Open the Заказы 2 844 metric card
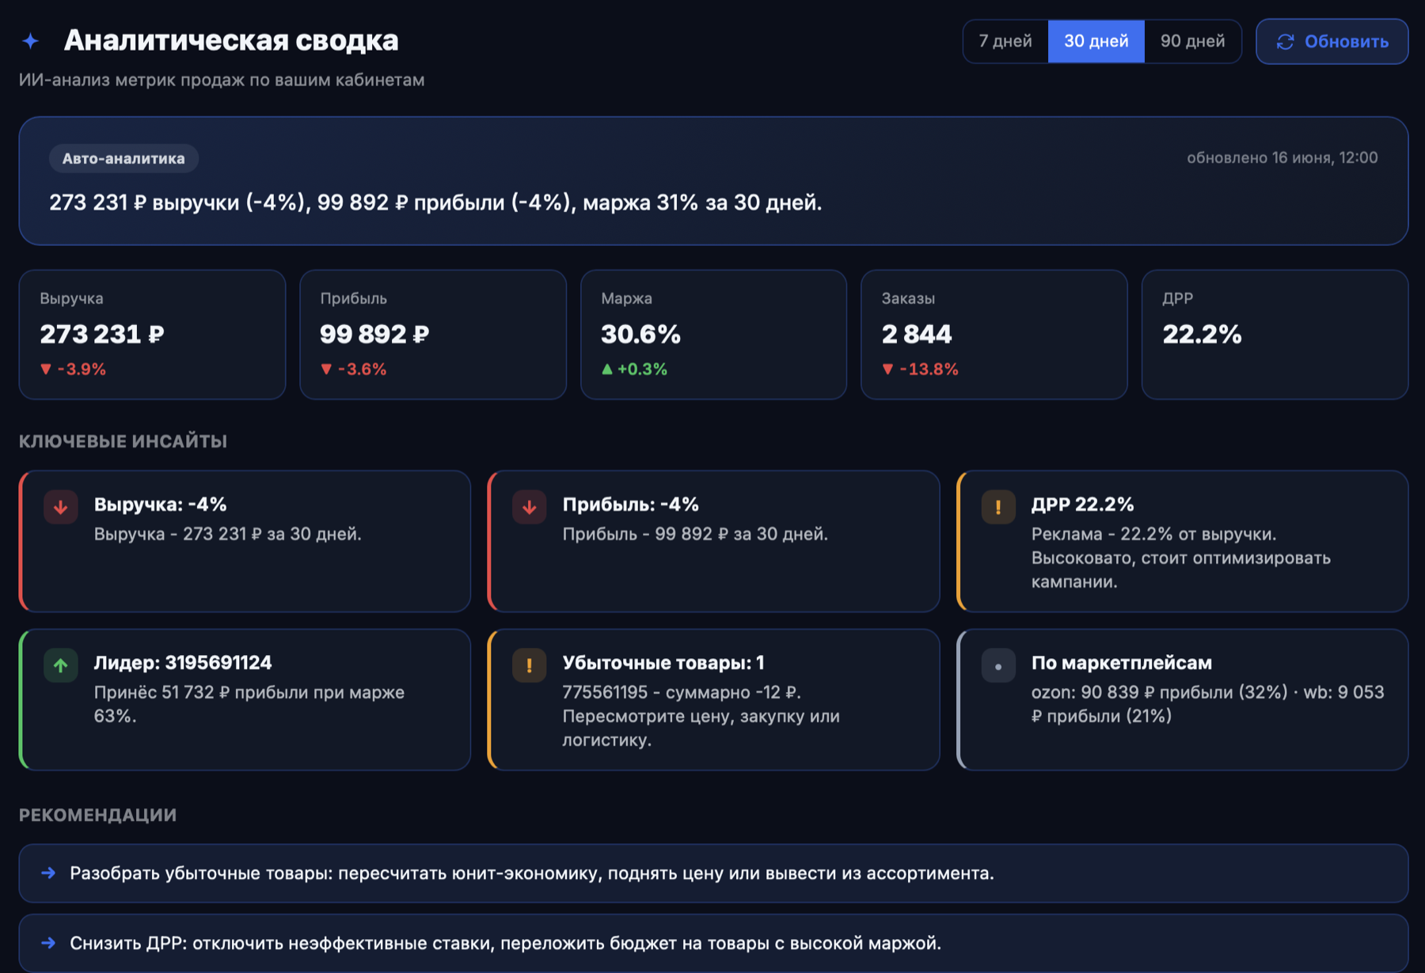 994,335
